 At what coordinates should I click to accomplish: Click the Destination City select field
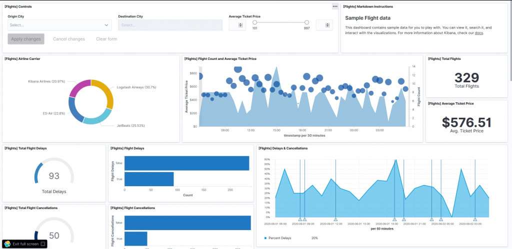pos(170,25)
